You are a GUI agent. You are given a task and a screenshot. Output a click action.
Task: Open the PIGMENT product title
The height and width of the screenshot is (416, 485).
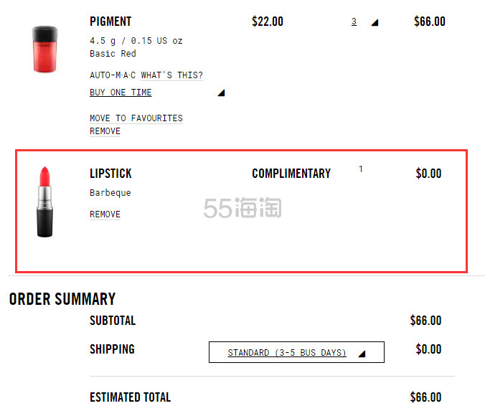(x=110, y=22)
